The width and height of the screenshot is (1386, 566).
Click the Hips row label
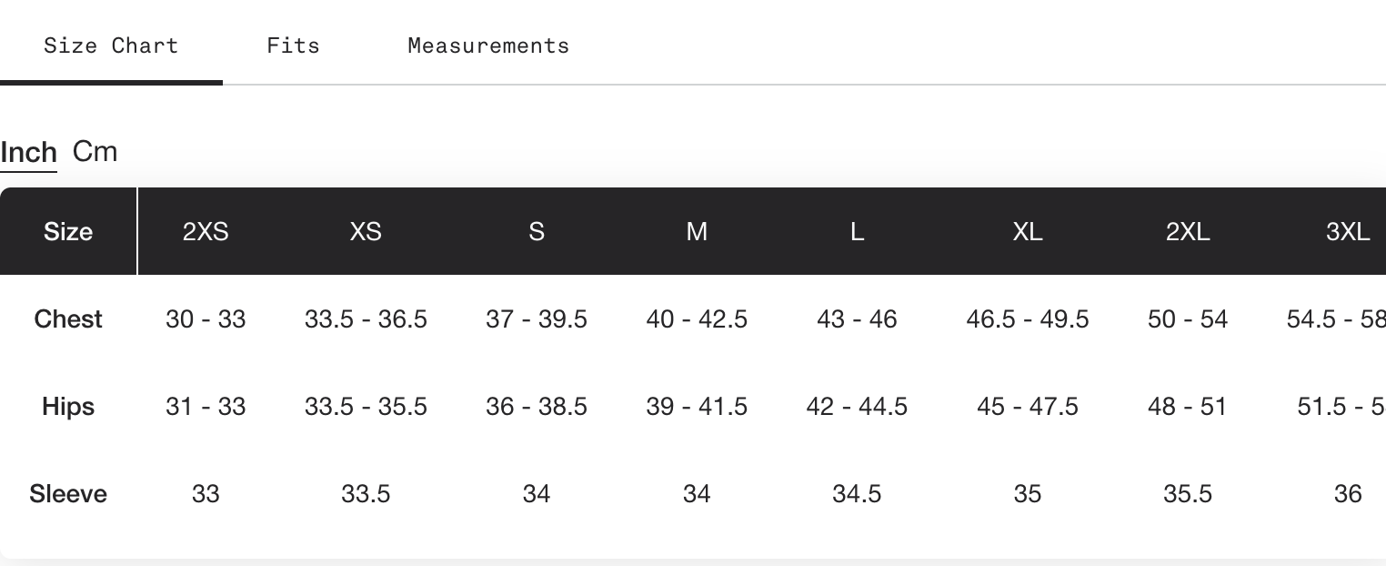tap(68, 407)
